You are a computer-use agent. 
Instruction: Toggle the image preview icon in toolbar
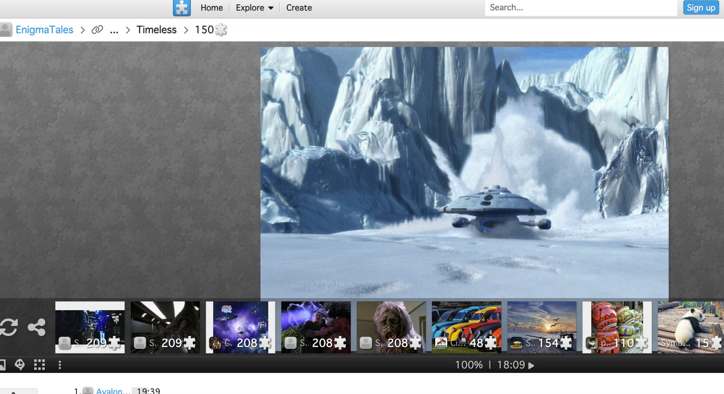click(x=3, y=365)
